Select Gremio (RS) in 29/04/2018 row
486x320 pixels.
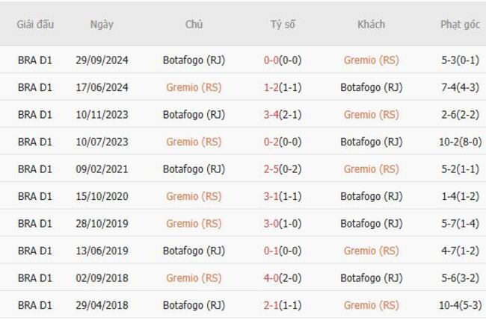[x=371, y=305]
